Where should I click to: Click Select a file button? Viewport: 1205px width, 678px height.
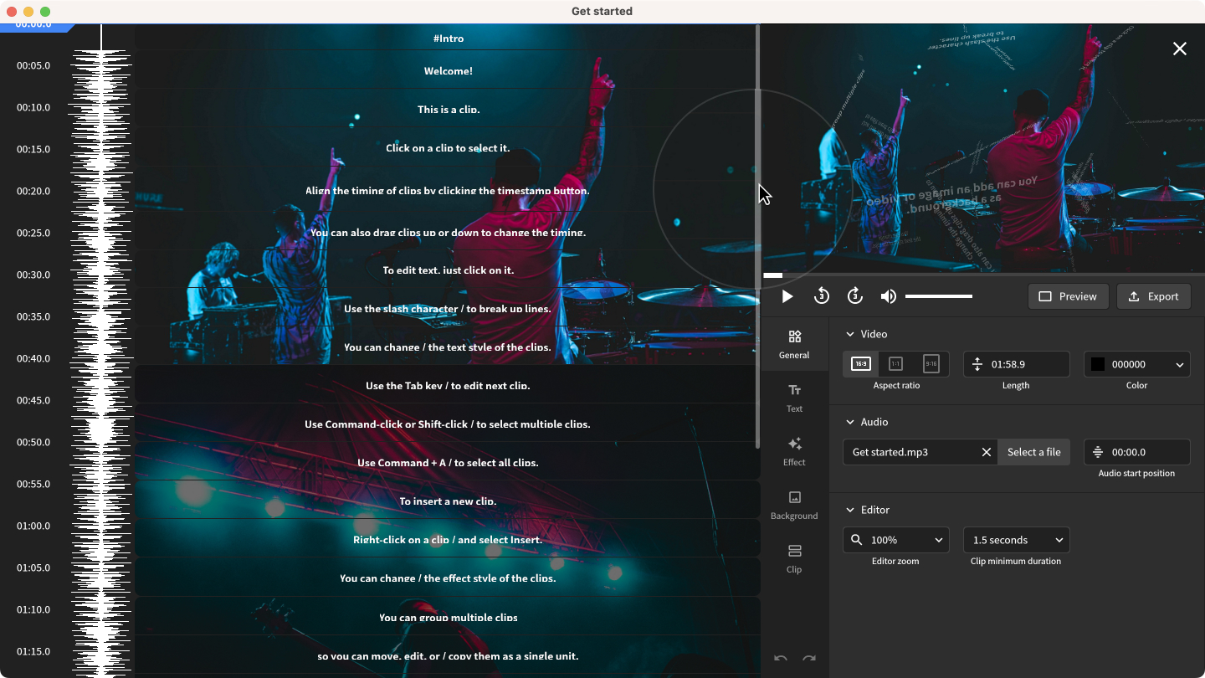point(1033,452)
